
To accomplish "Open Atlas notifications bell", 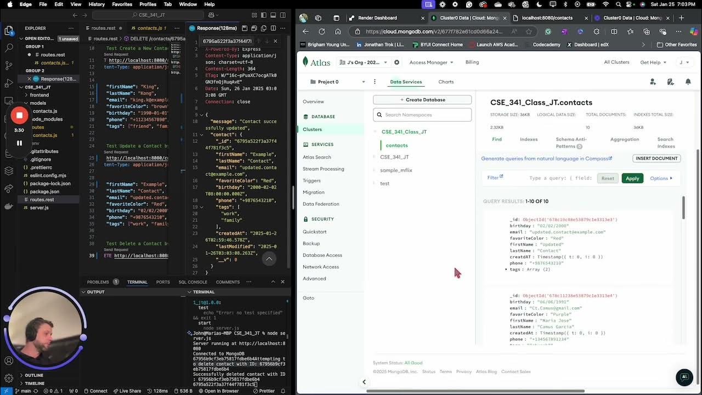I will coord(688,82).
